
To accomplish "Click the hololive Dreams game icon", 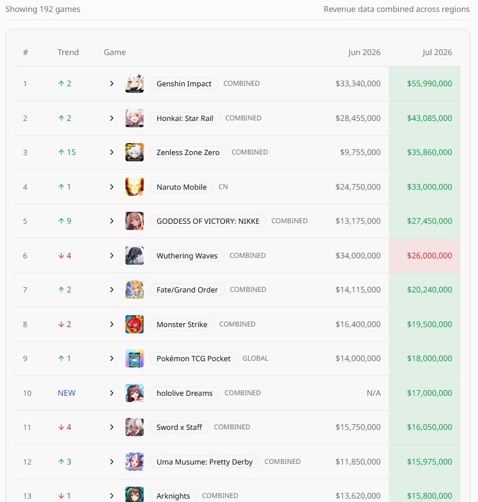I will 135,393.
